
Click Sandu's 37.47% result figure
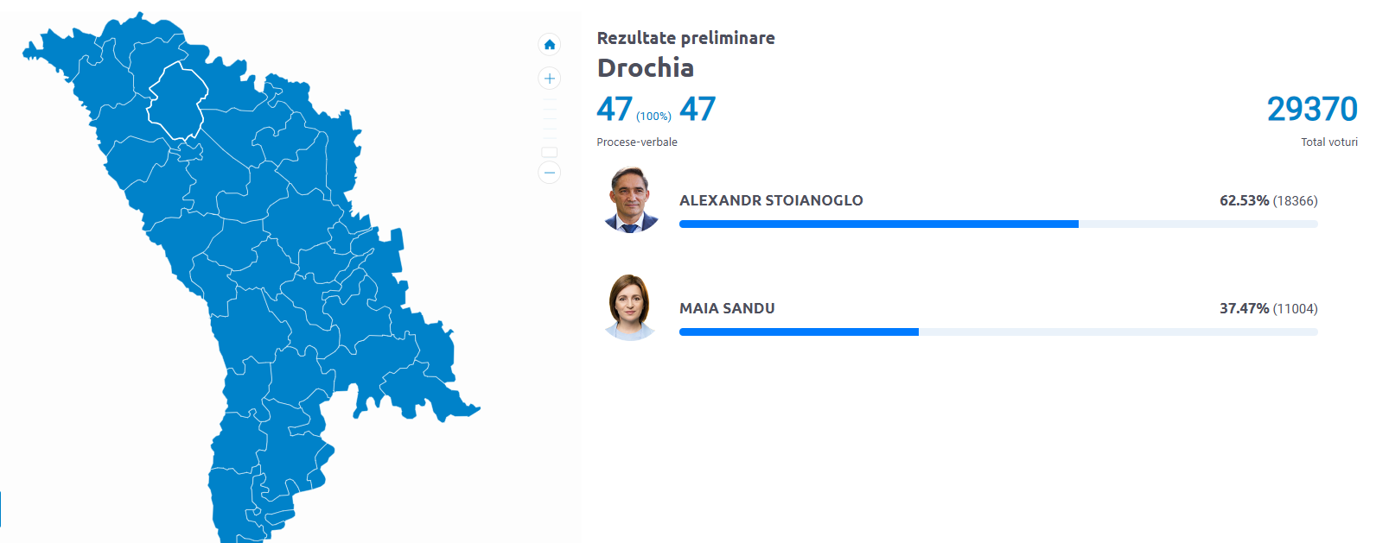(x=1244, y=308)
